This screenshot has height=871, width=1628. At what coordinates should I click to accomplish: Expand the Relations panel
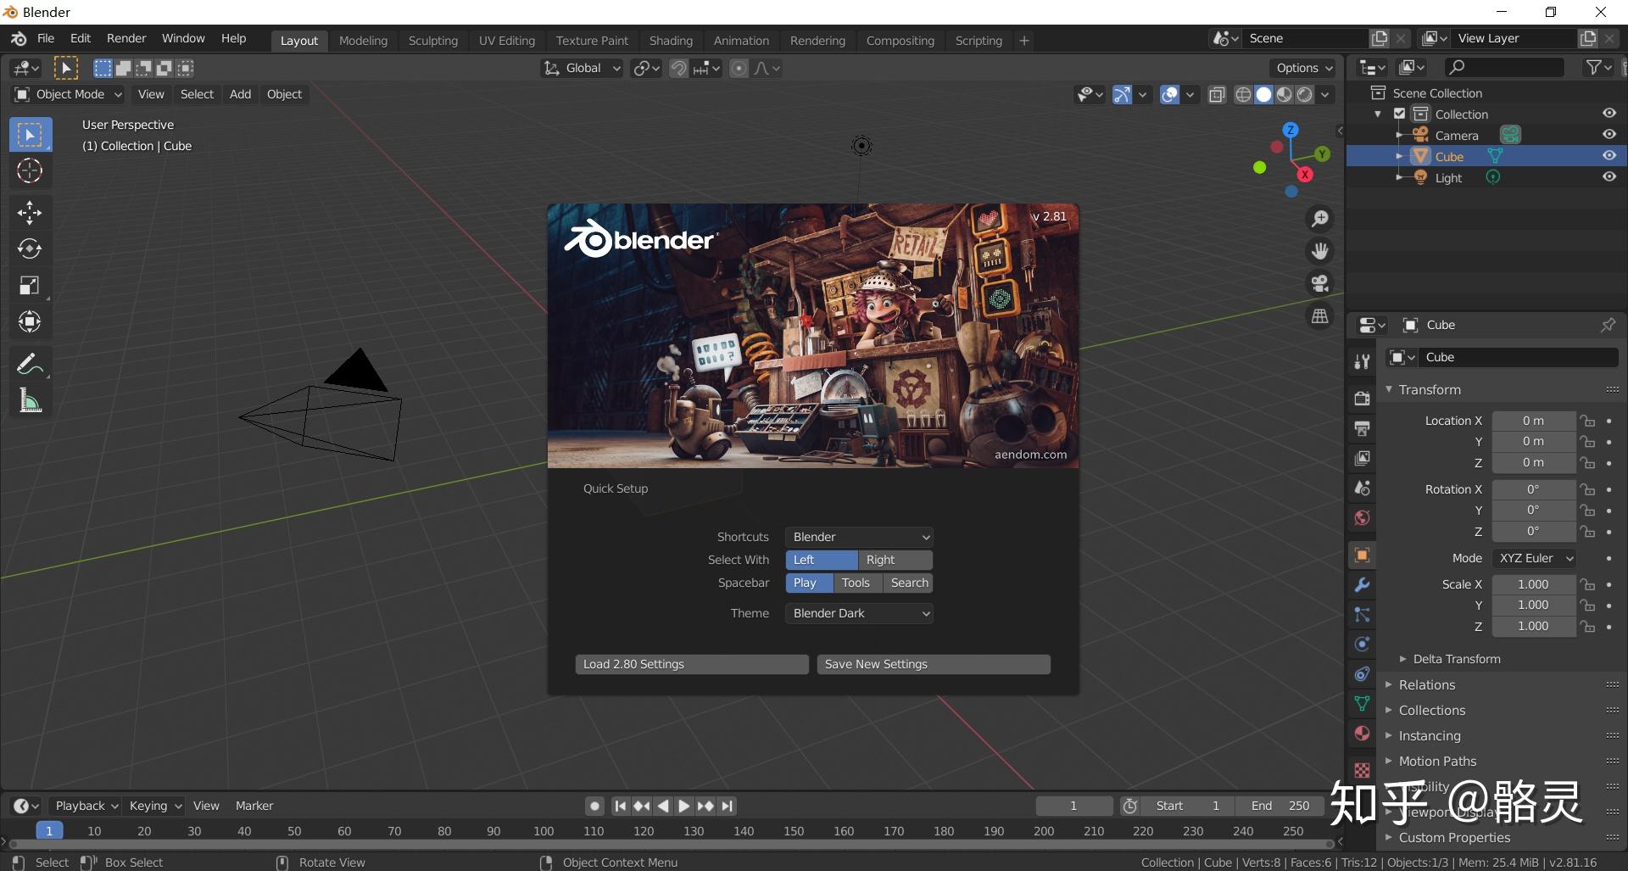[1427, 685]
